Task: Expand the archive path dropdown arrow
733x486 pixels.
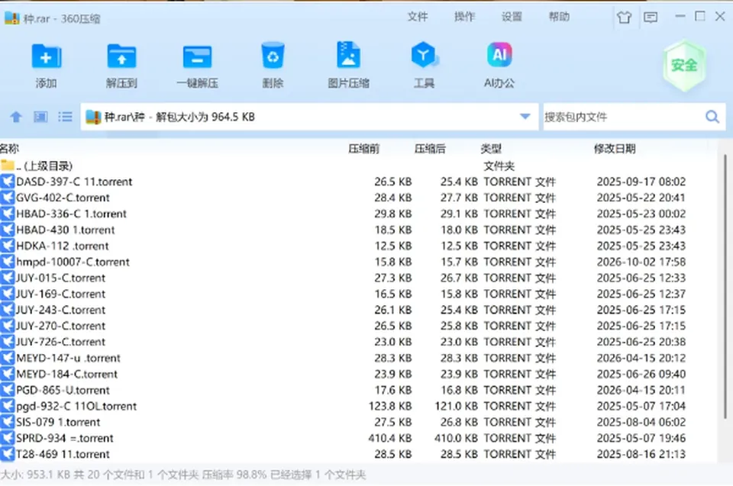Action: point(525,117)
